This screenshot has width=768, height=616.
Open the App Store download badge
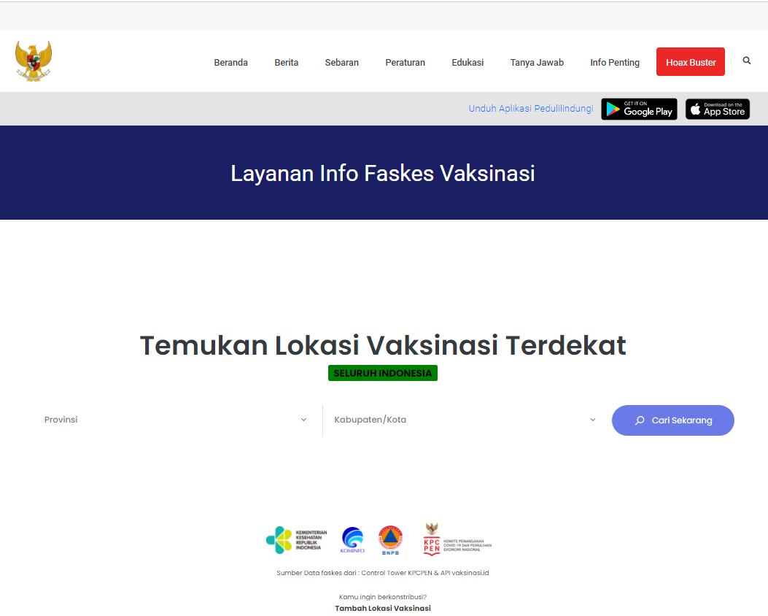tap(717, 109)
